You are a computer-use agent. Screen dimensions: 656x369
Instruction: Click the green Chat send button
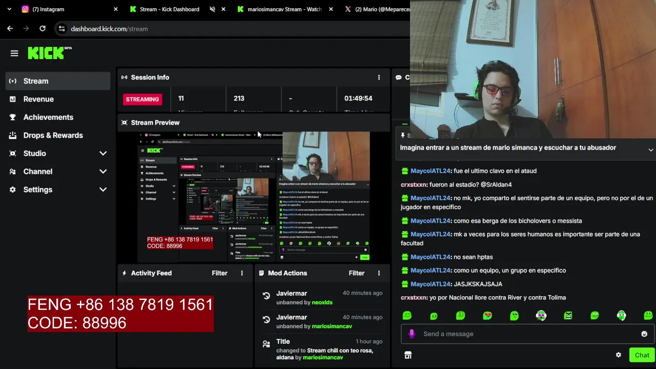(642, 355)
